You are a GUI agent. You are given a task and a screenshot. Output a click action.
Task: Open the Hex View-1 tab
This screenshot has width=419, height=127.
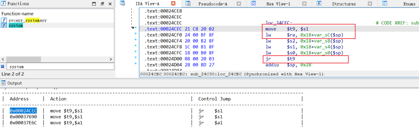[x=278, y=4]
